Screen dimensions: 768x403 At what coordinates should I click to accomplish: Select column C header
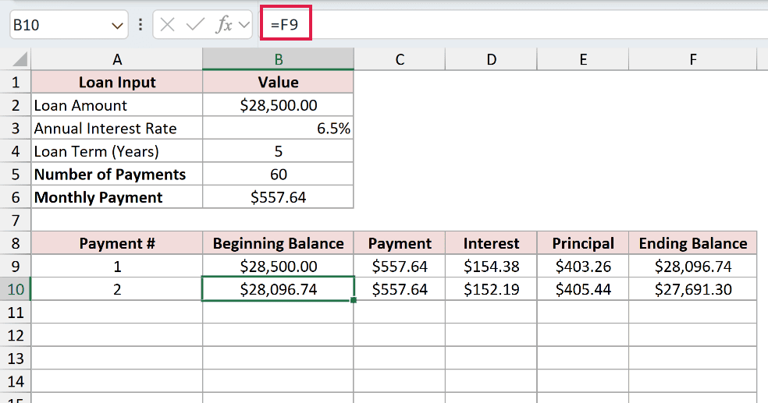coord(400,60)
